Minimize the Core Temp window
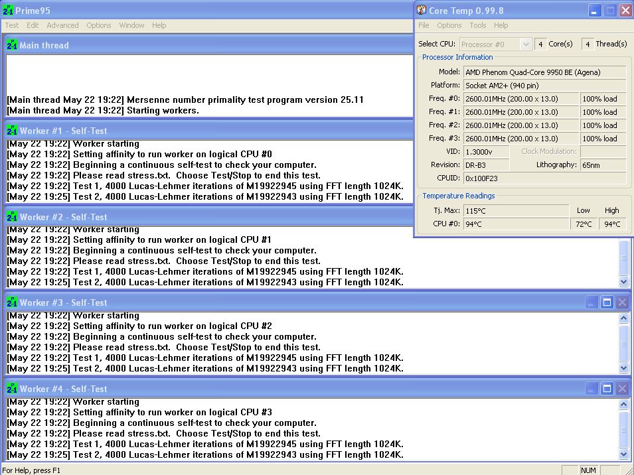634x475 pixels. [594, 11]
